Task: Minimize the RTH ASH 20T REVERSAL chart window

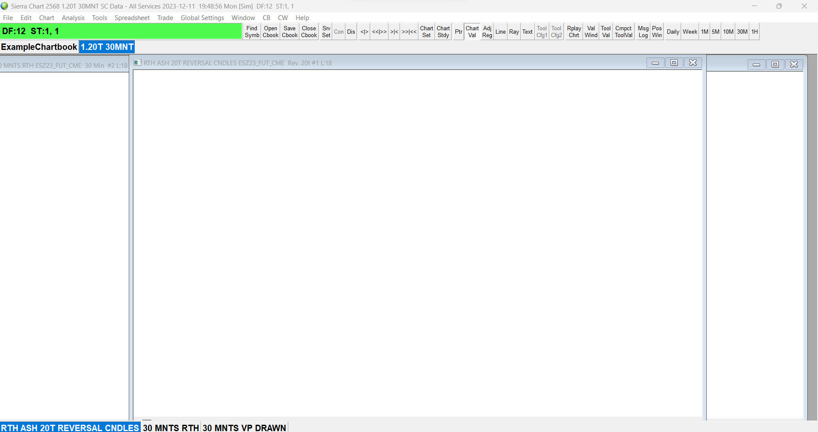Action: [656, 63]
